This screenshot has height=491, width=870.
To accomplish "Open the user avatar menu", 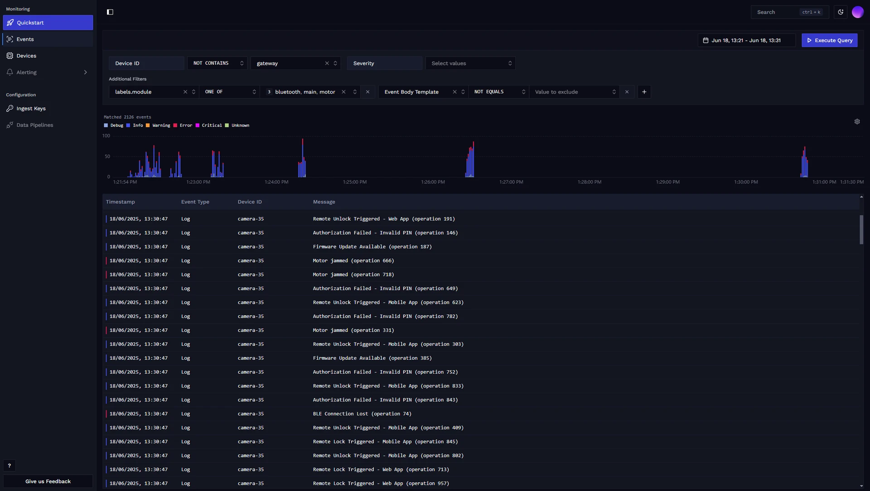I will [858, 12].
